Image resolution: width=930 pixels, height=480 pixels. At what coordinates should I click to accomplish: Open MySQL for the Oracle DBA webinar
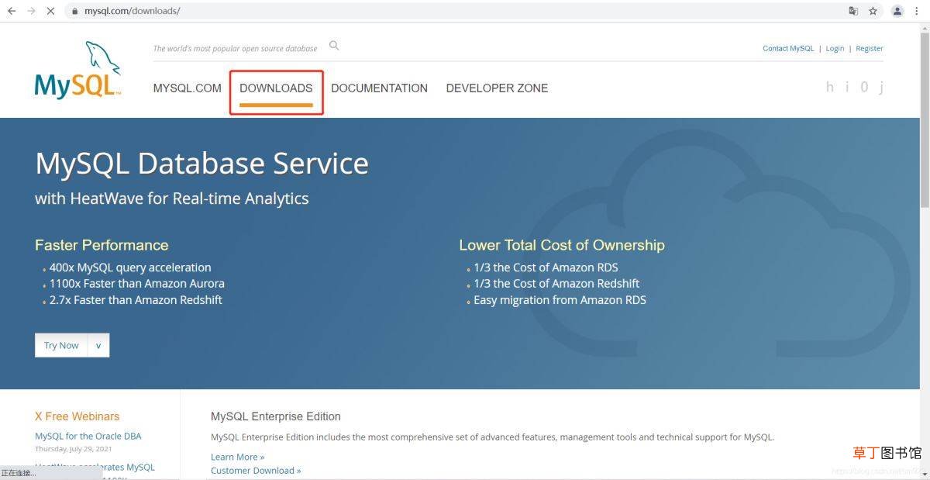88,436
